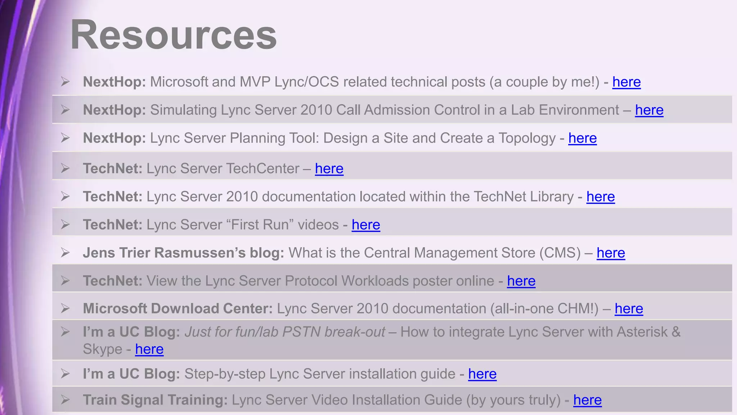
Task: Open the NextHop technical posts 'here' link
Action: (x=626, y=82)
